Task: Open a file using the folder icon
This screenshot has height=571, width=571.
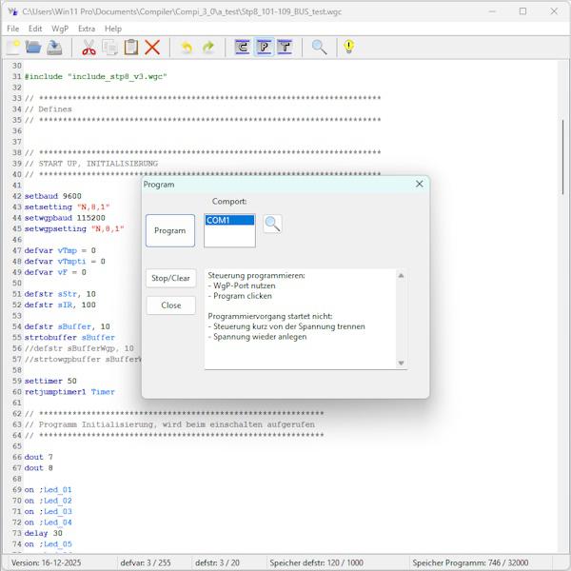Action: tap(33, 47)
